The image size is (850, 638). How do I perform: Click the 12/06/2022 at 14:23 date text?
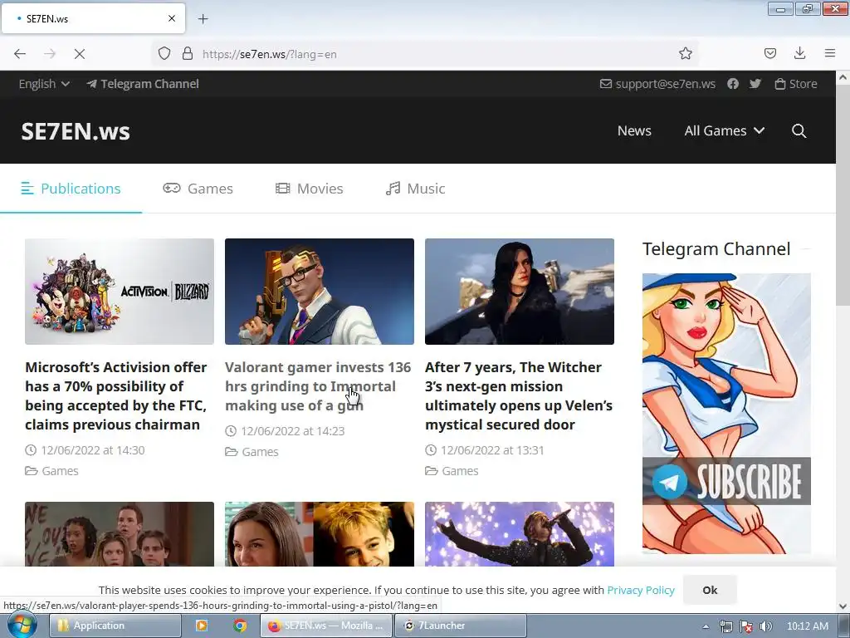tap(293, 431)
